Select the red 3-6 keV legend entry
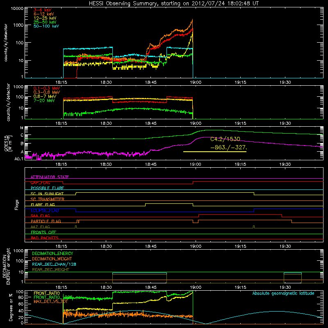This screenshot has height=328, width=328. coord(42,10)
